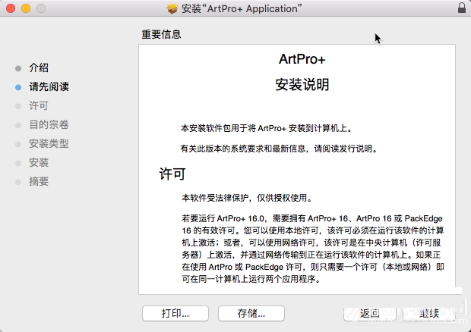Click the line starting 本安装软件包用于将 ArtPro+
The height and width of the screenshot is (332, 471).
[267, 128]
